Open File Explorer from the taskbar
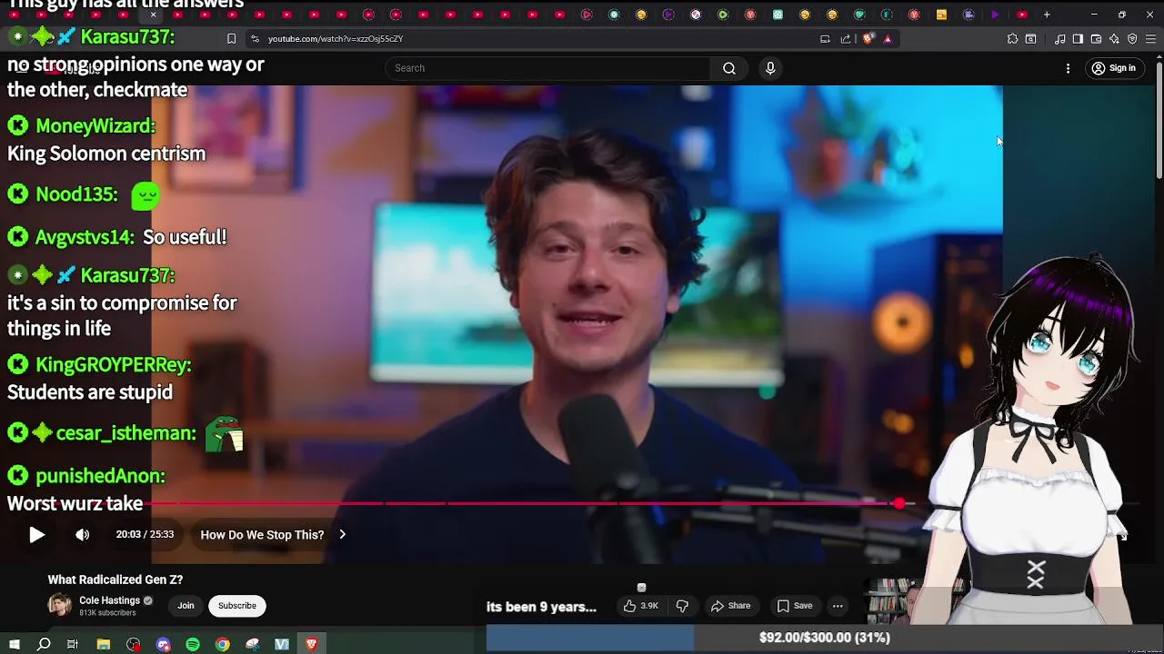 [x=104, y=644]
